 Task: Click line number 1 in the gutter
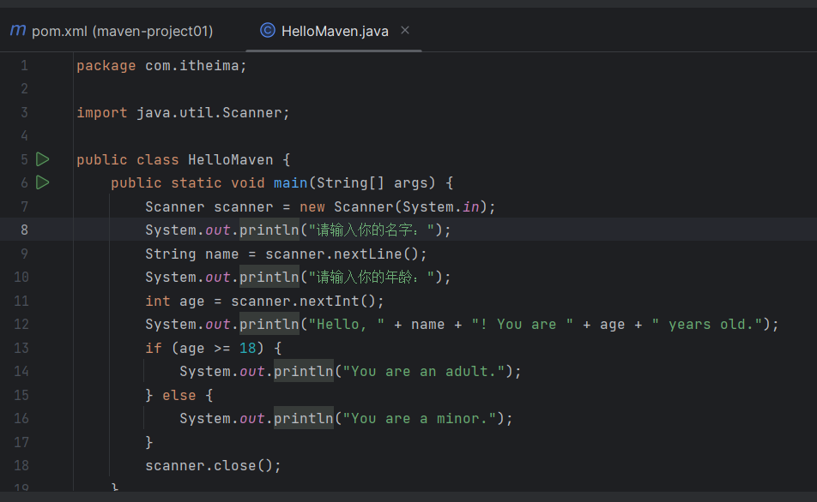(25, 66)
